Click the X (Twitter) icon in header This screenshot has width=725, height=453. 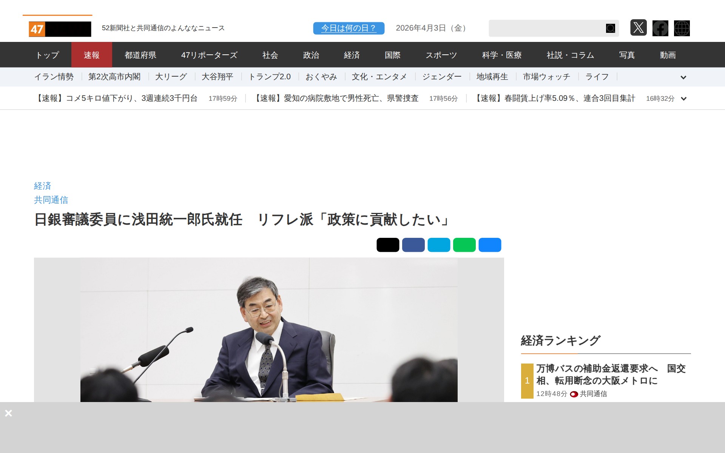click(x=638, y=28)
